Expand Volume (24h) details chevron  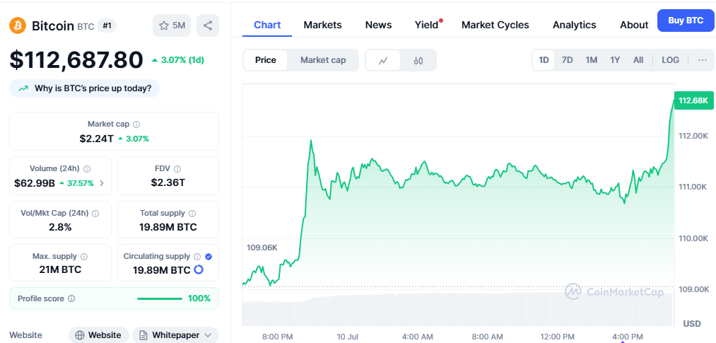tap(101, 183)
